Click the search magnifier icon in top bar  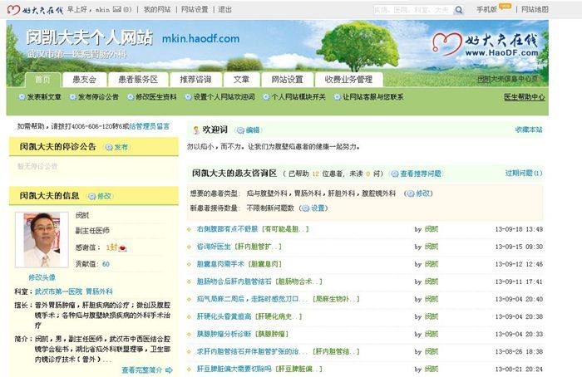[459, 10]
